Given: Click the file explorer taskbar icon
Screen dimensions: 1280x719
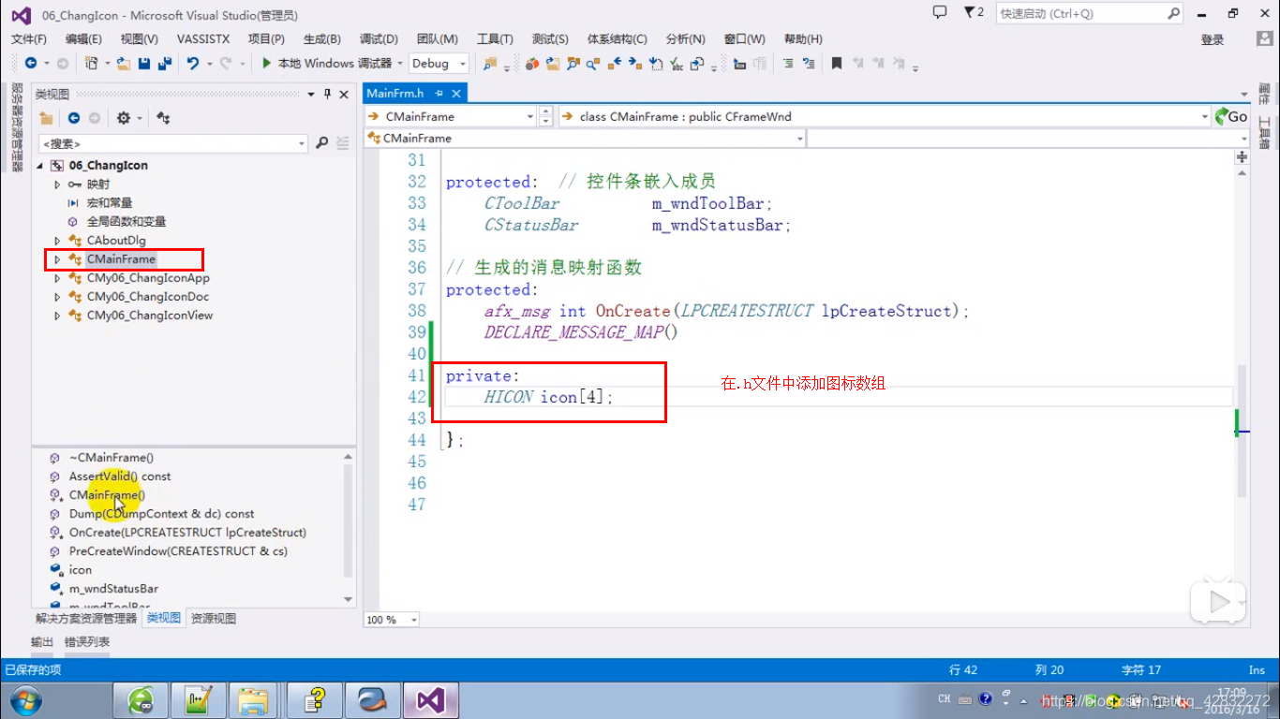Looking at the screenshot, I should coord(253,699).
